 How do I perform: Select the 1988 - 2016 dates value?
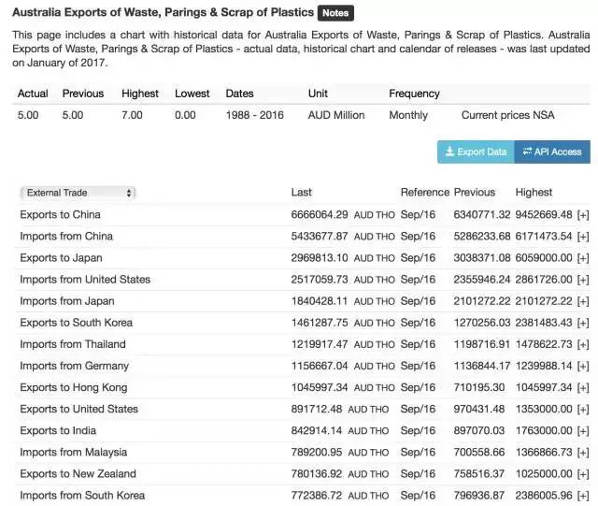point(255,115)
